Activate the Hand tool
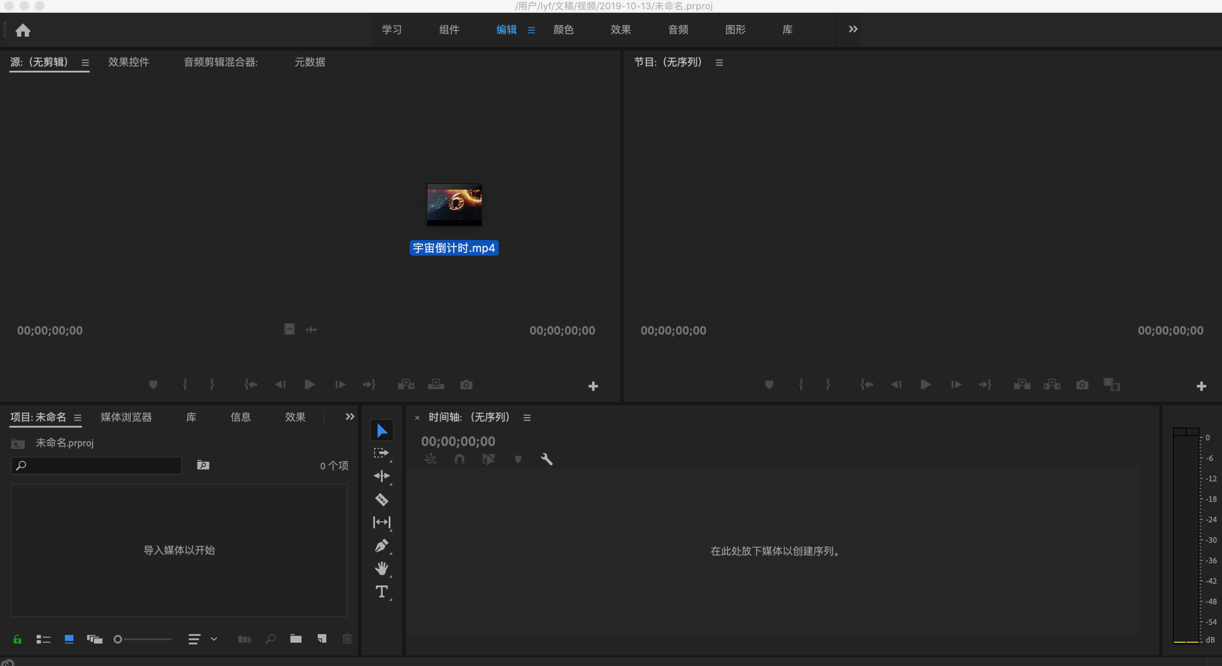This screenshot has height=666, width=1222. coord(382,568)
